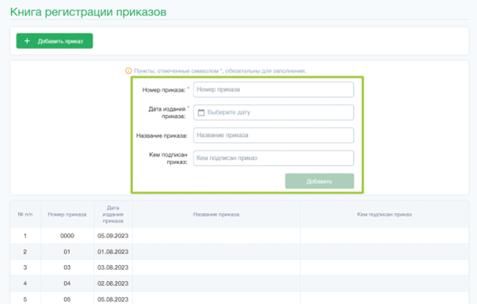477x304 pixels.
Task: Click date cell 01.08.2023
Action: pos(113,252)
